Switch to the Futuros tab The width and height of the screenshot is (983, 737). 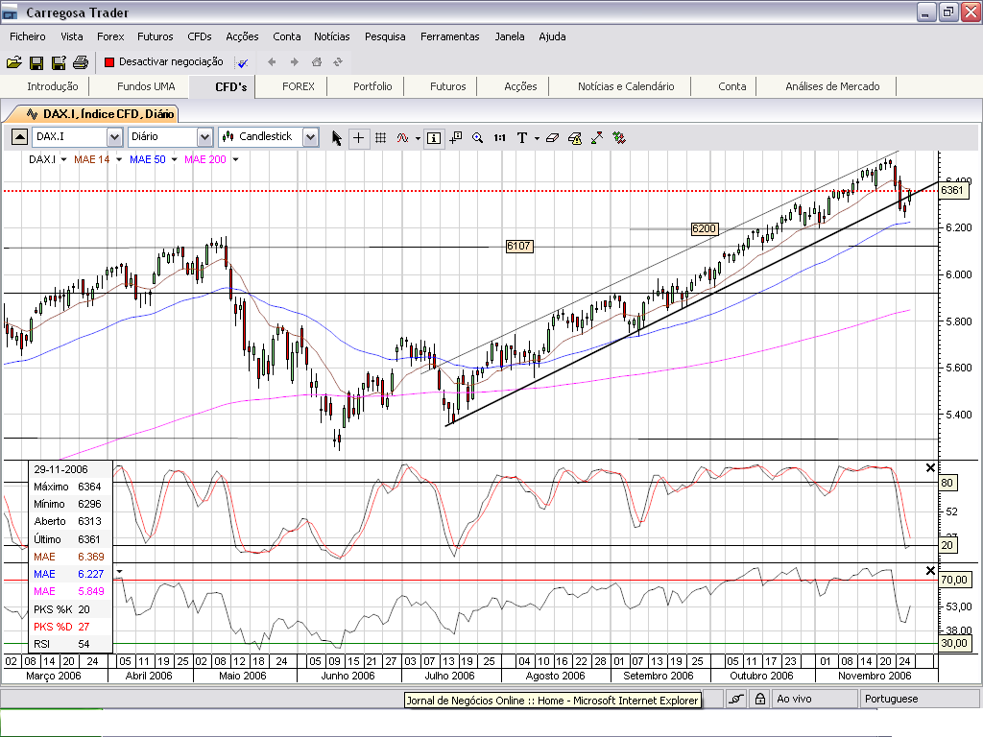click(x=447, y=86)
